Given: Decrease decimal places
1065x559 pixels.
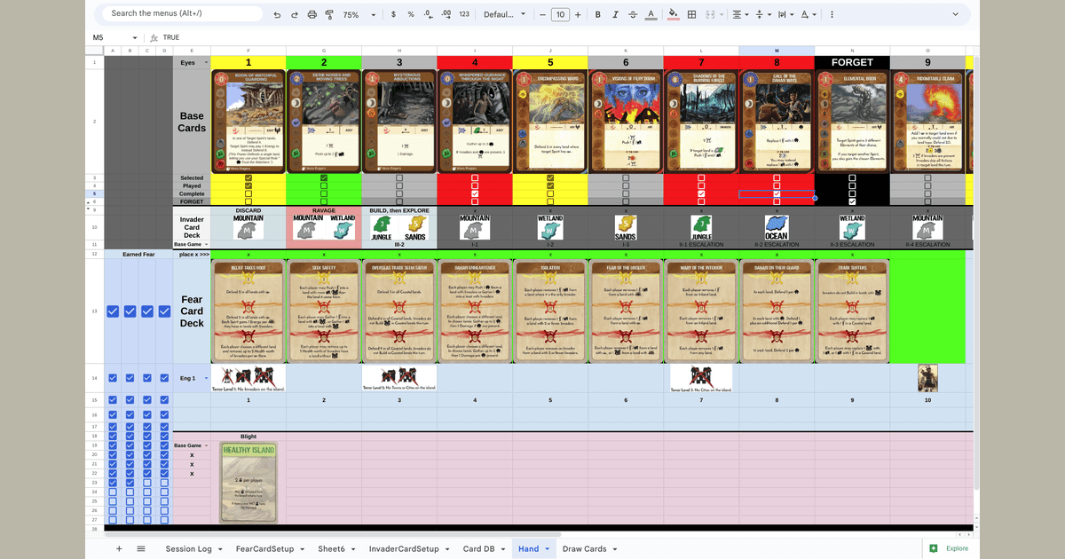Looking at the screenshot, I should click(429, 14).
